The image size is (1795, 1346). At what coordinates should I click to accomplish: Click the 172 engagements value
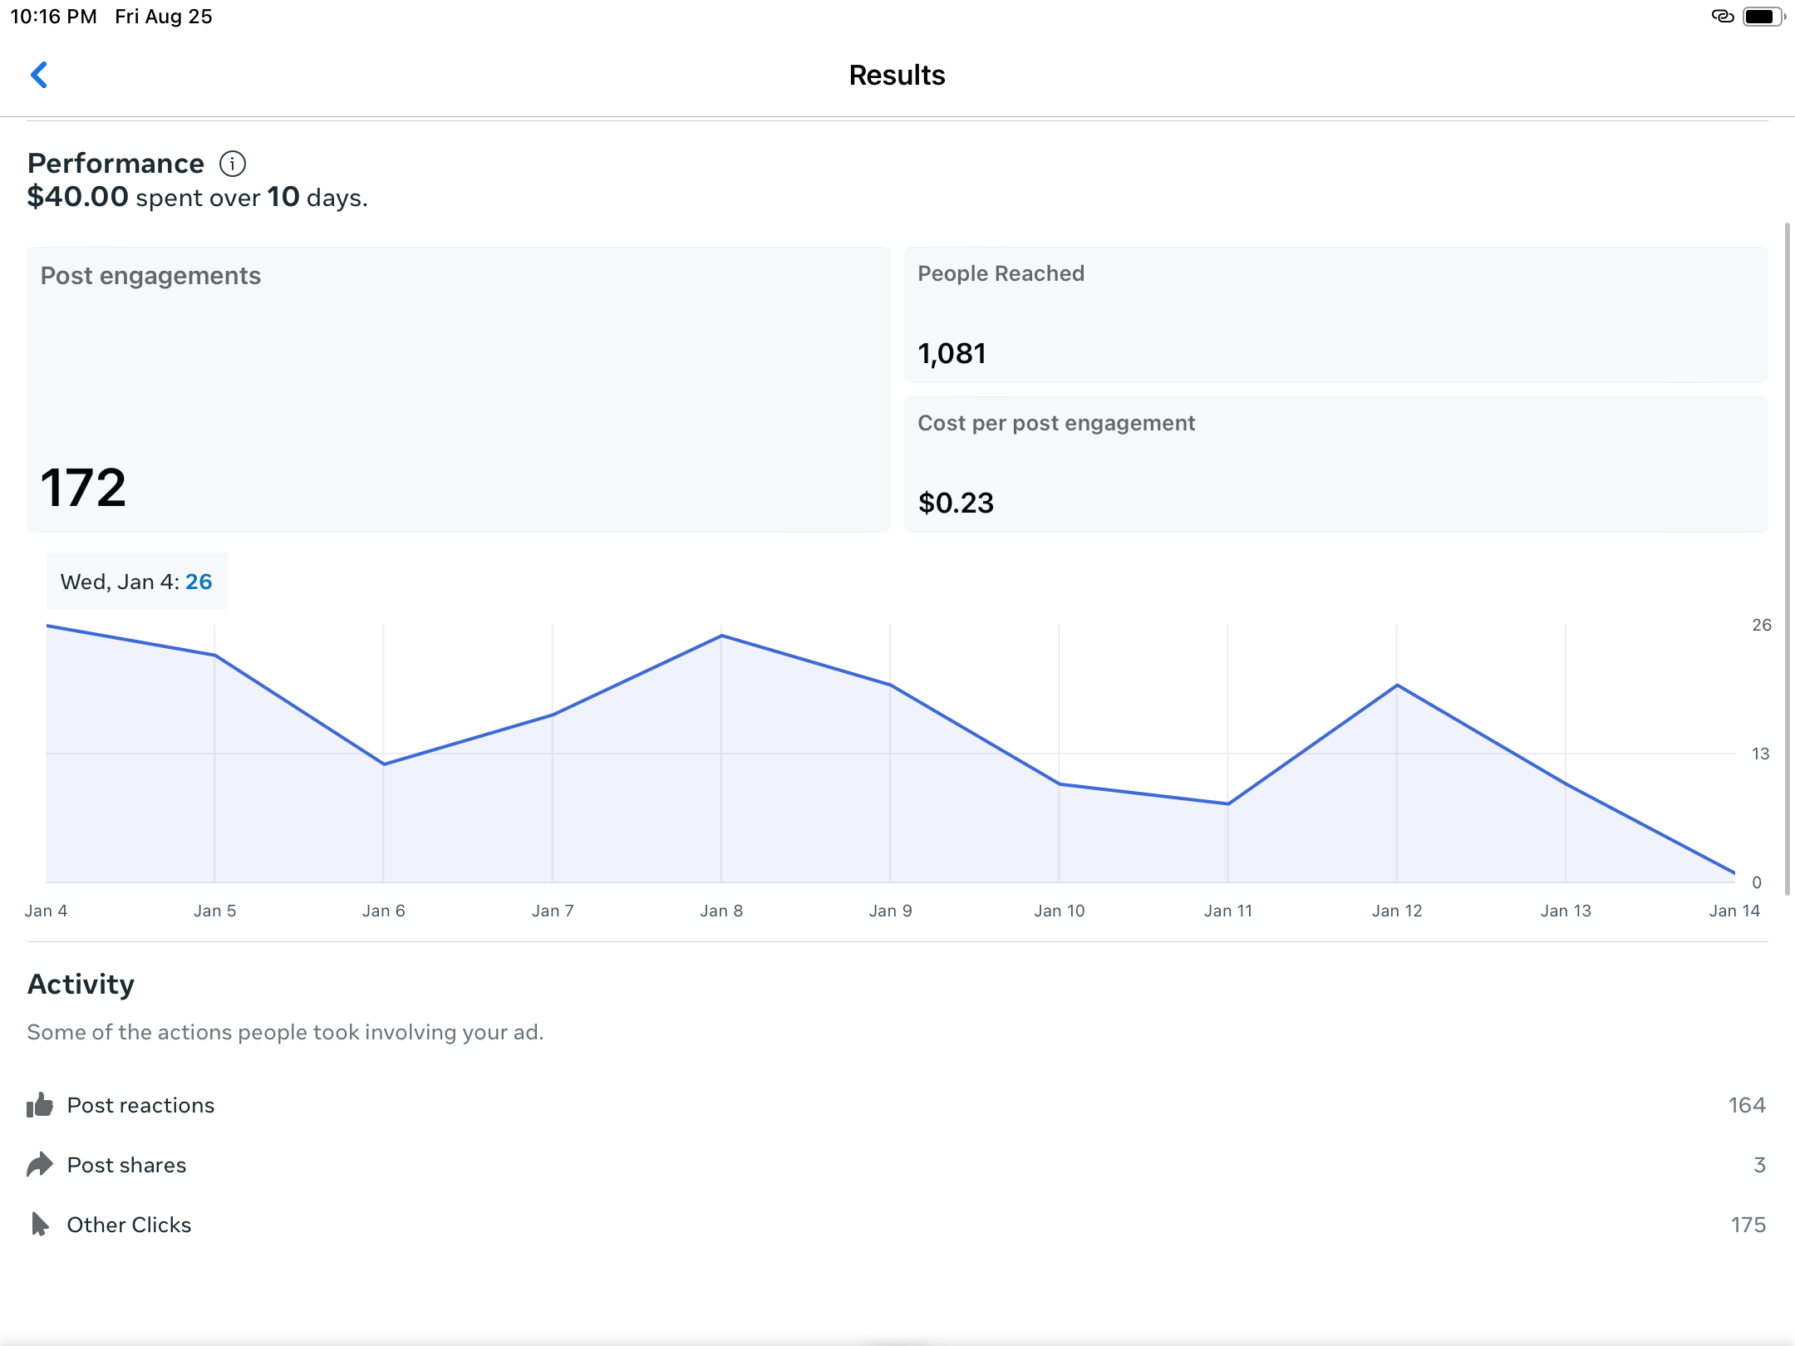tap(83, 488)
